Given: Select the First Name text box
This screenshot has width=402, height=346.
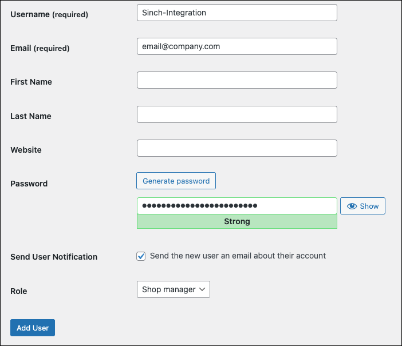Looking at the screenshot, I should [237, 80].
